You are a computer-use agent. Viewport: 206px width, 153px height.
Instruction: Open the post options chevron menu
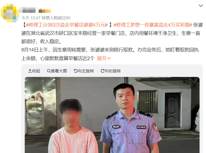201,6
